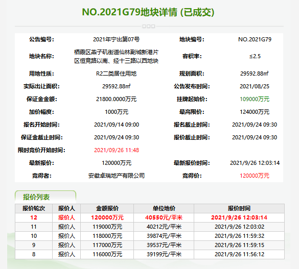Click bid time 2021/9/26 11:56:12

point(239,254)
